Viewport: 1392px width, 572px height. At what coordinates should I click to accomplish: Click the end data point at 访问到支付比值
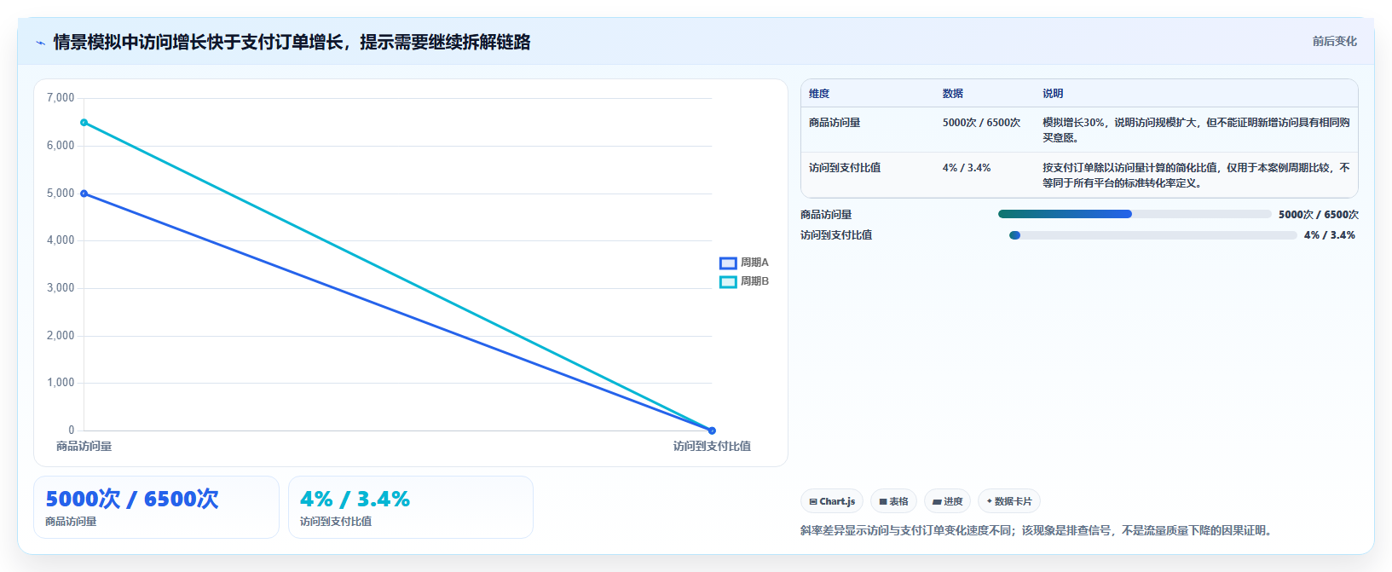pyautogui.click(x=712, y=430)
